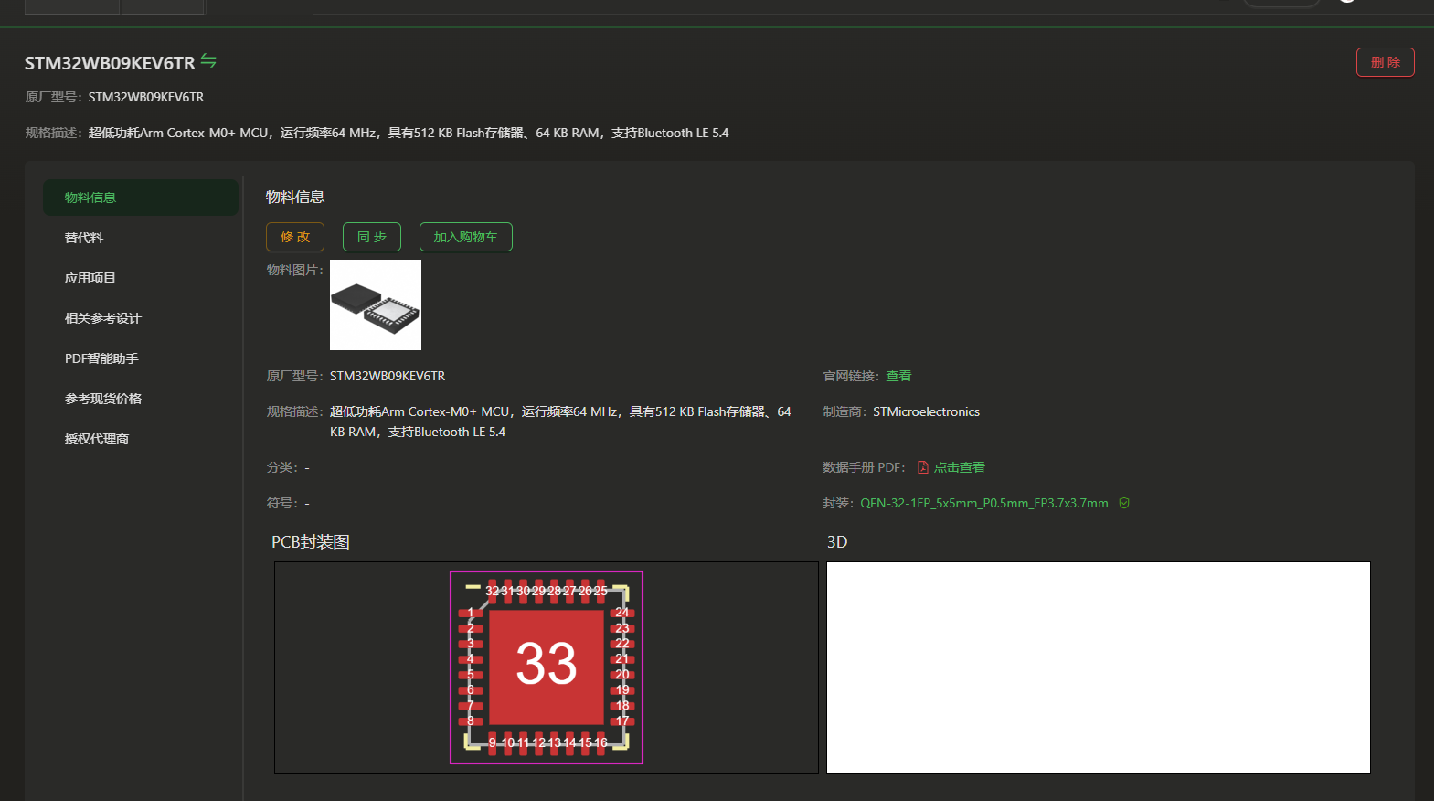Click the white 3D preview panel
1434x801 pixels.
tap(1098, 667)
